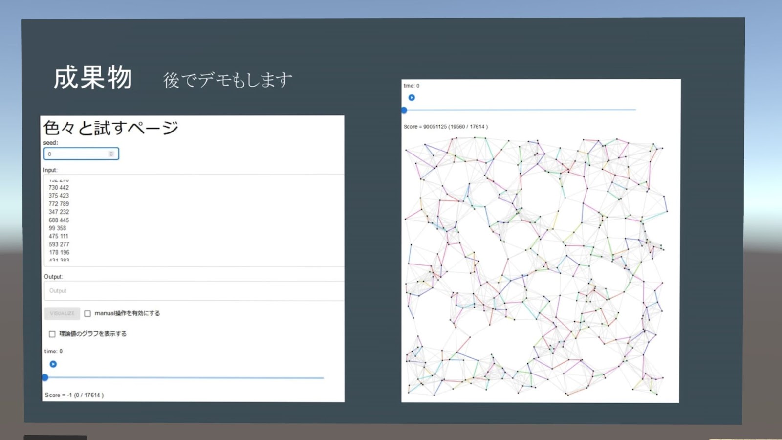Screen dimensions: 782x440
Task: Click the 'time: 0' label in right panel
Action: pos(411,86)
